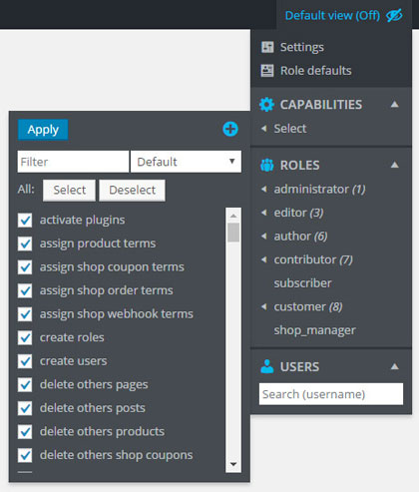Toggle the Default view eye icon
The image size is (419, 492).
point(394,15)
